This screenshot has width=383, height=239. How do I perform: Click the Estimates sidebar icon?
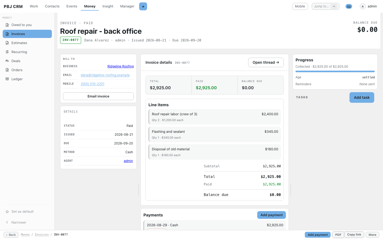tap(7, 43)
